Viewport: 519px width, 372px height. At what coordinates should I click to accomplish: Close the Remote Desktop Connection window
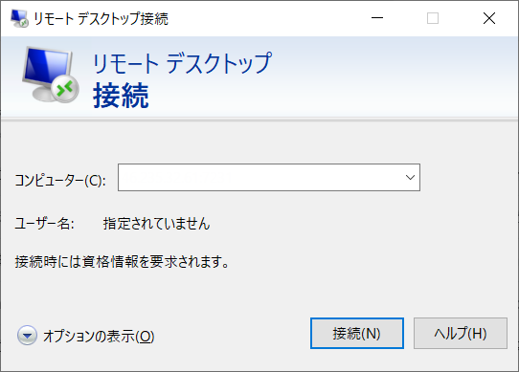[489, 18]
